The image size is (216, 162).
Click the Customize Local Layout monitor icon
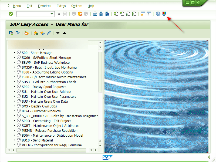[164, 14]
